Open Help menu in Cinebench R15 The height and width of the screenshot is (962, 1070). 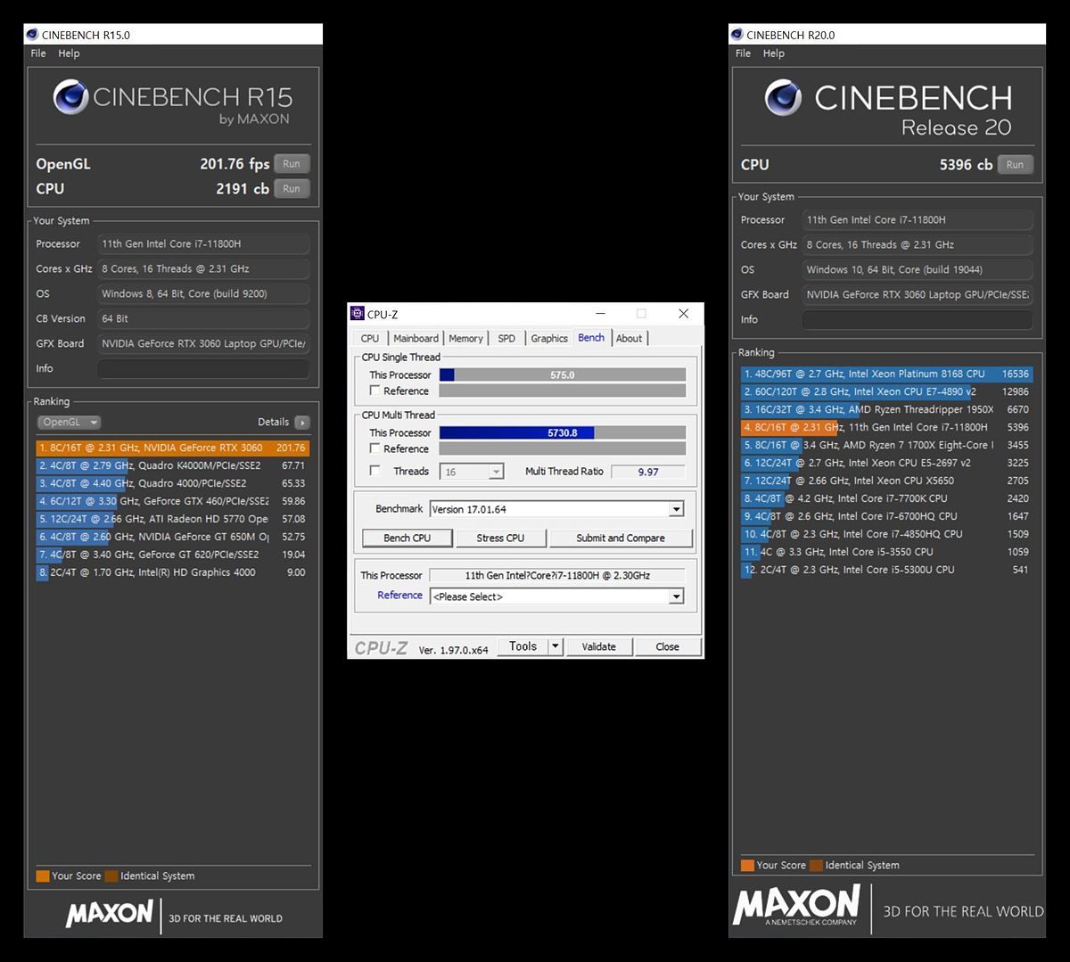click(x=69, y=53)
